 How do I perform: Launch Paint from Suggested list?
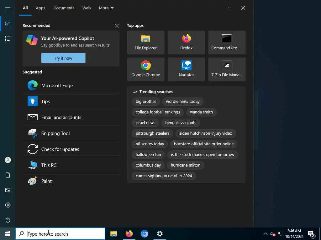(71, 181)
